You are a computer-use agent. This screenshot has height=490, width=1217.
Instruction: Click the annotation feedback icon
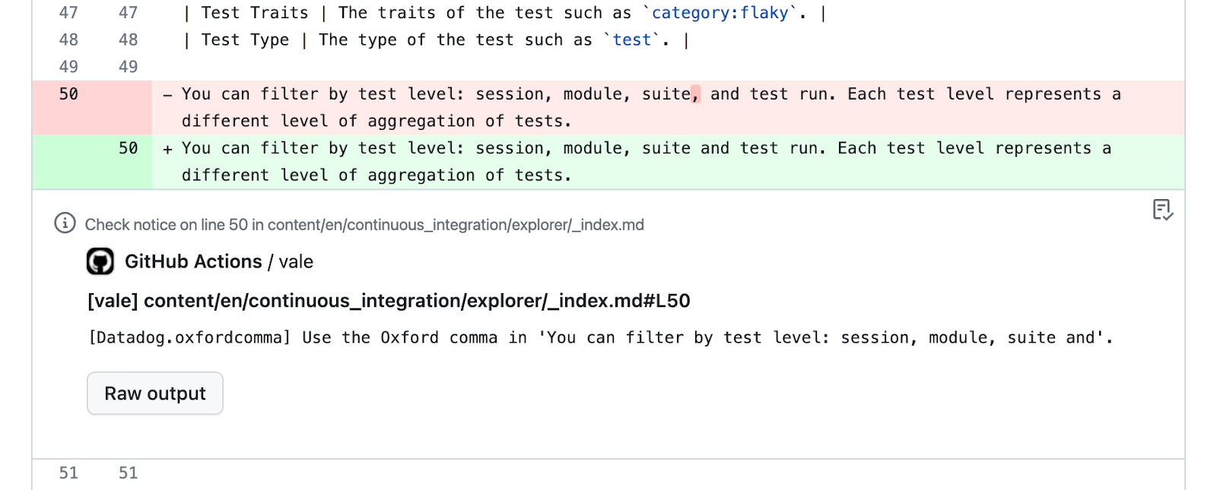pos(1162,210)
